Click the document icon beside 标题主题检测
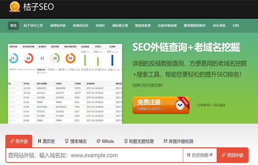Screen dimensions: 258x165 point(126,141)
